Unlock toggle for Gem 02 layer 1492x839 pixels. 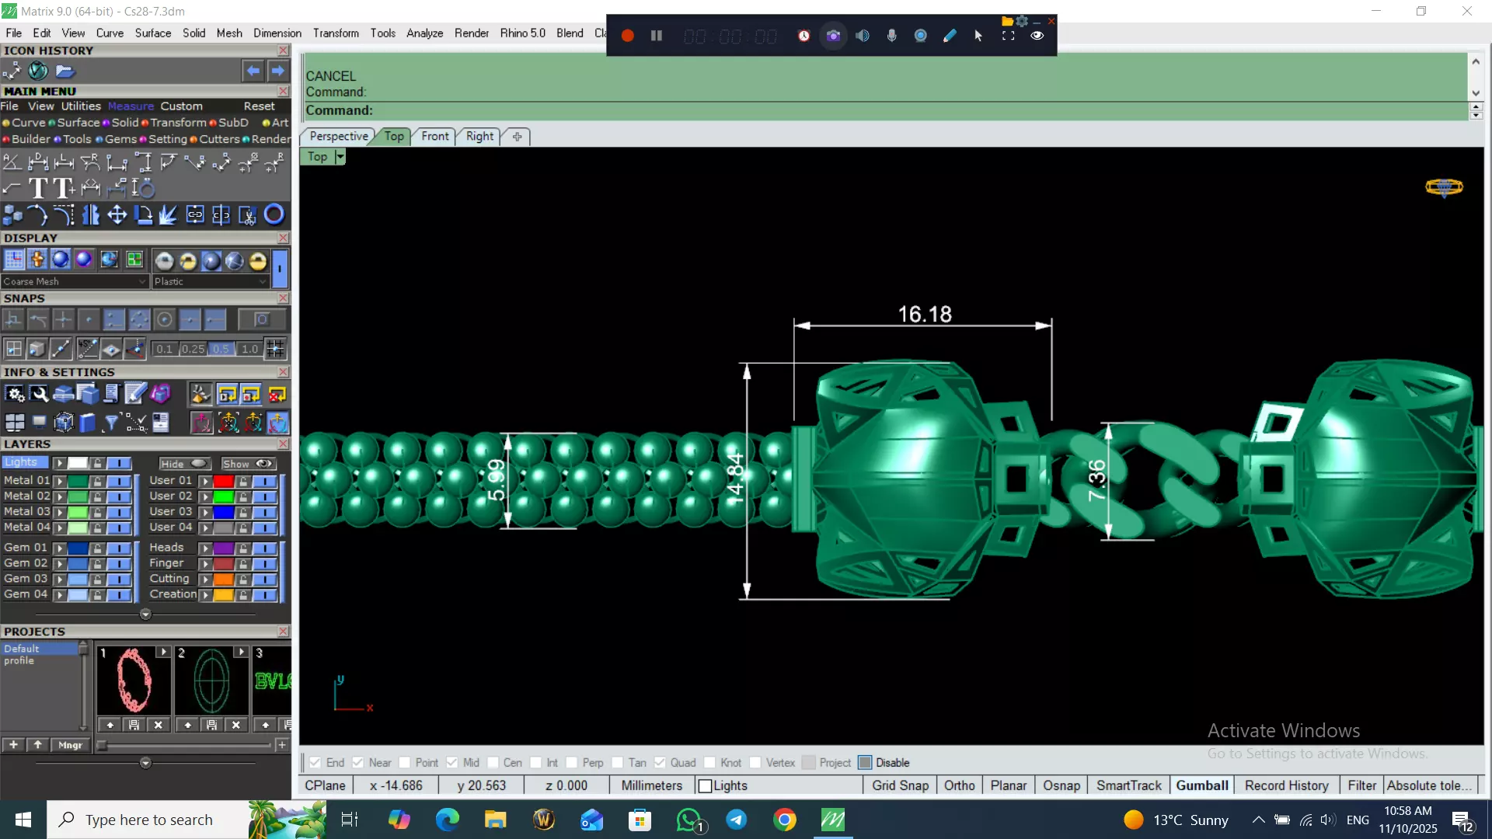(x=97, y=563)
